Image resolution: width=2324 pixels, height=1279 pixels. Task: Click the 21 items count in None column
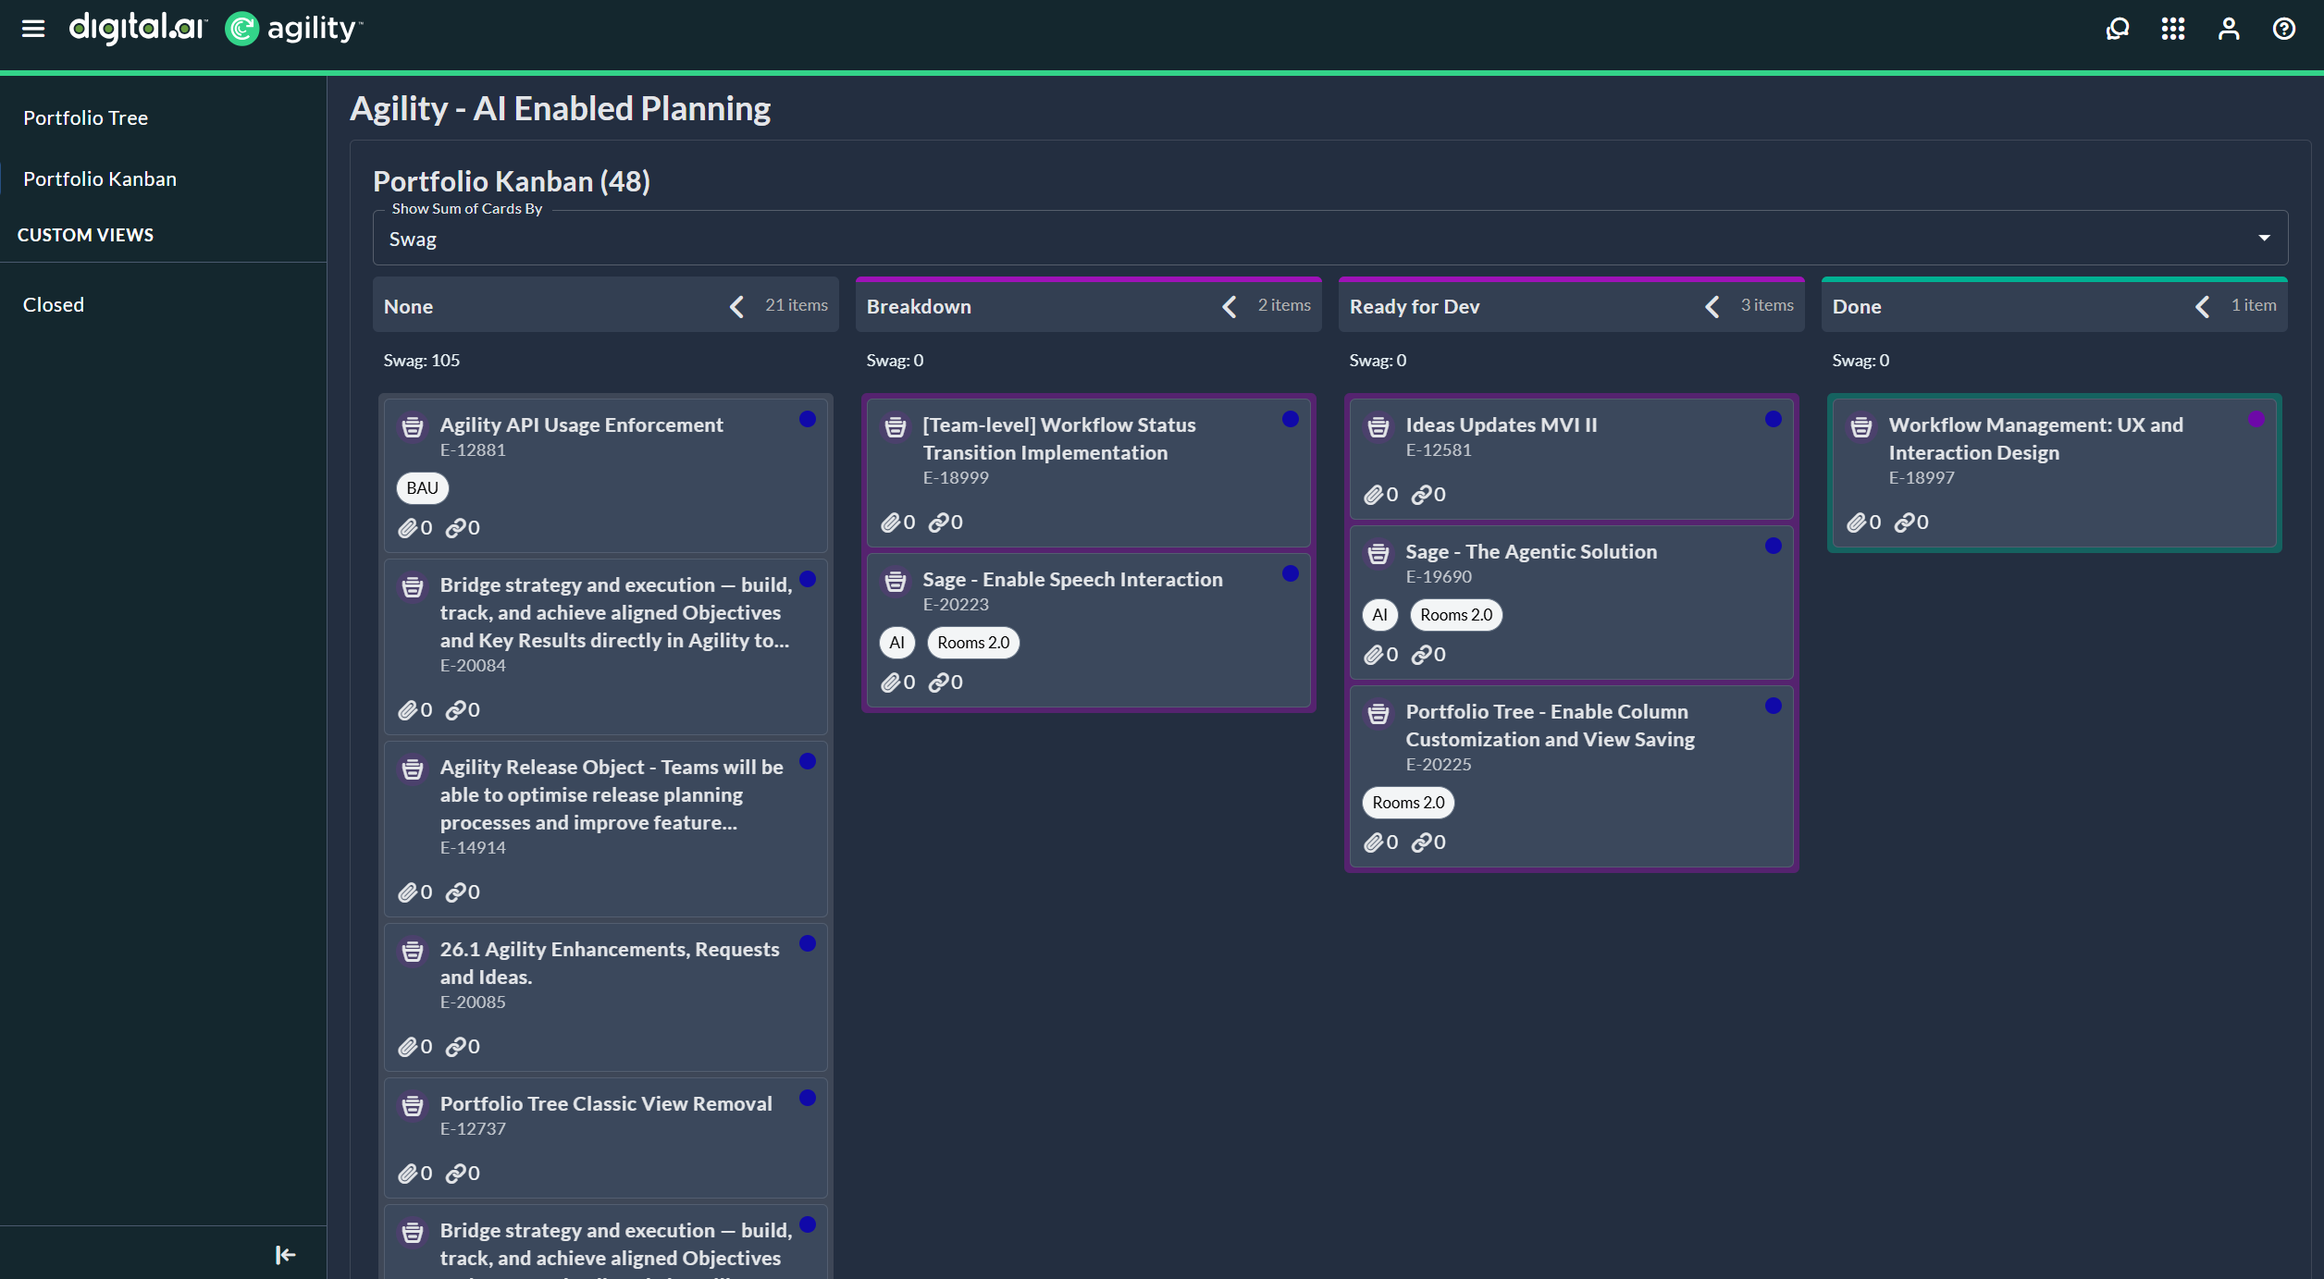(797, 305)
